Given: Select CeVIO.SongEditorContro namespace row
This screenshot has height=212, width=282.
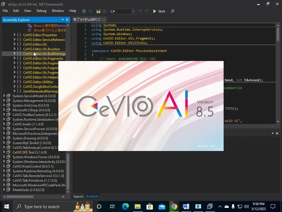Looking at the screenshot, I should [x=41, y=86].
